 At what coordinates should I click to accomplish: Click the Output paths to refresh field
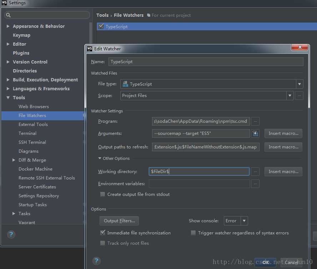click(206, 147)
